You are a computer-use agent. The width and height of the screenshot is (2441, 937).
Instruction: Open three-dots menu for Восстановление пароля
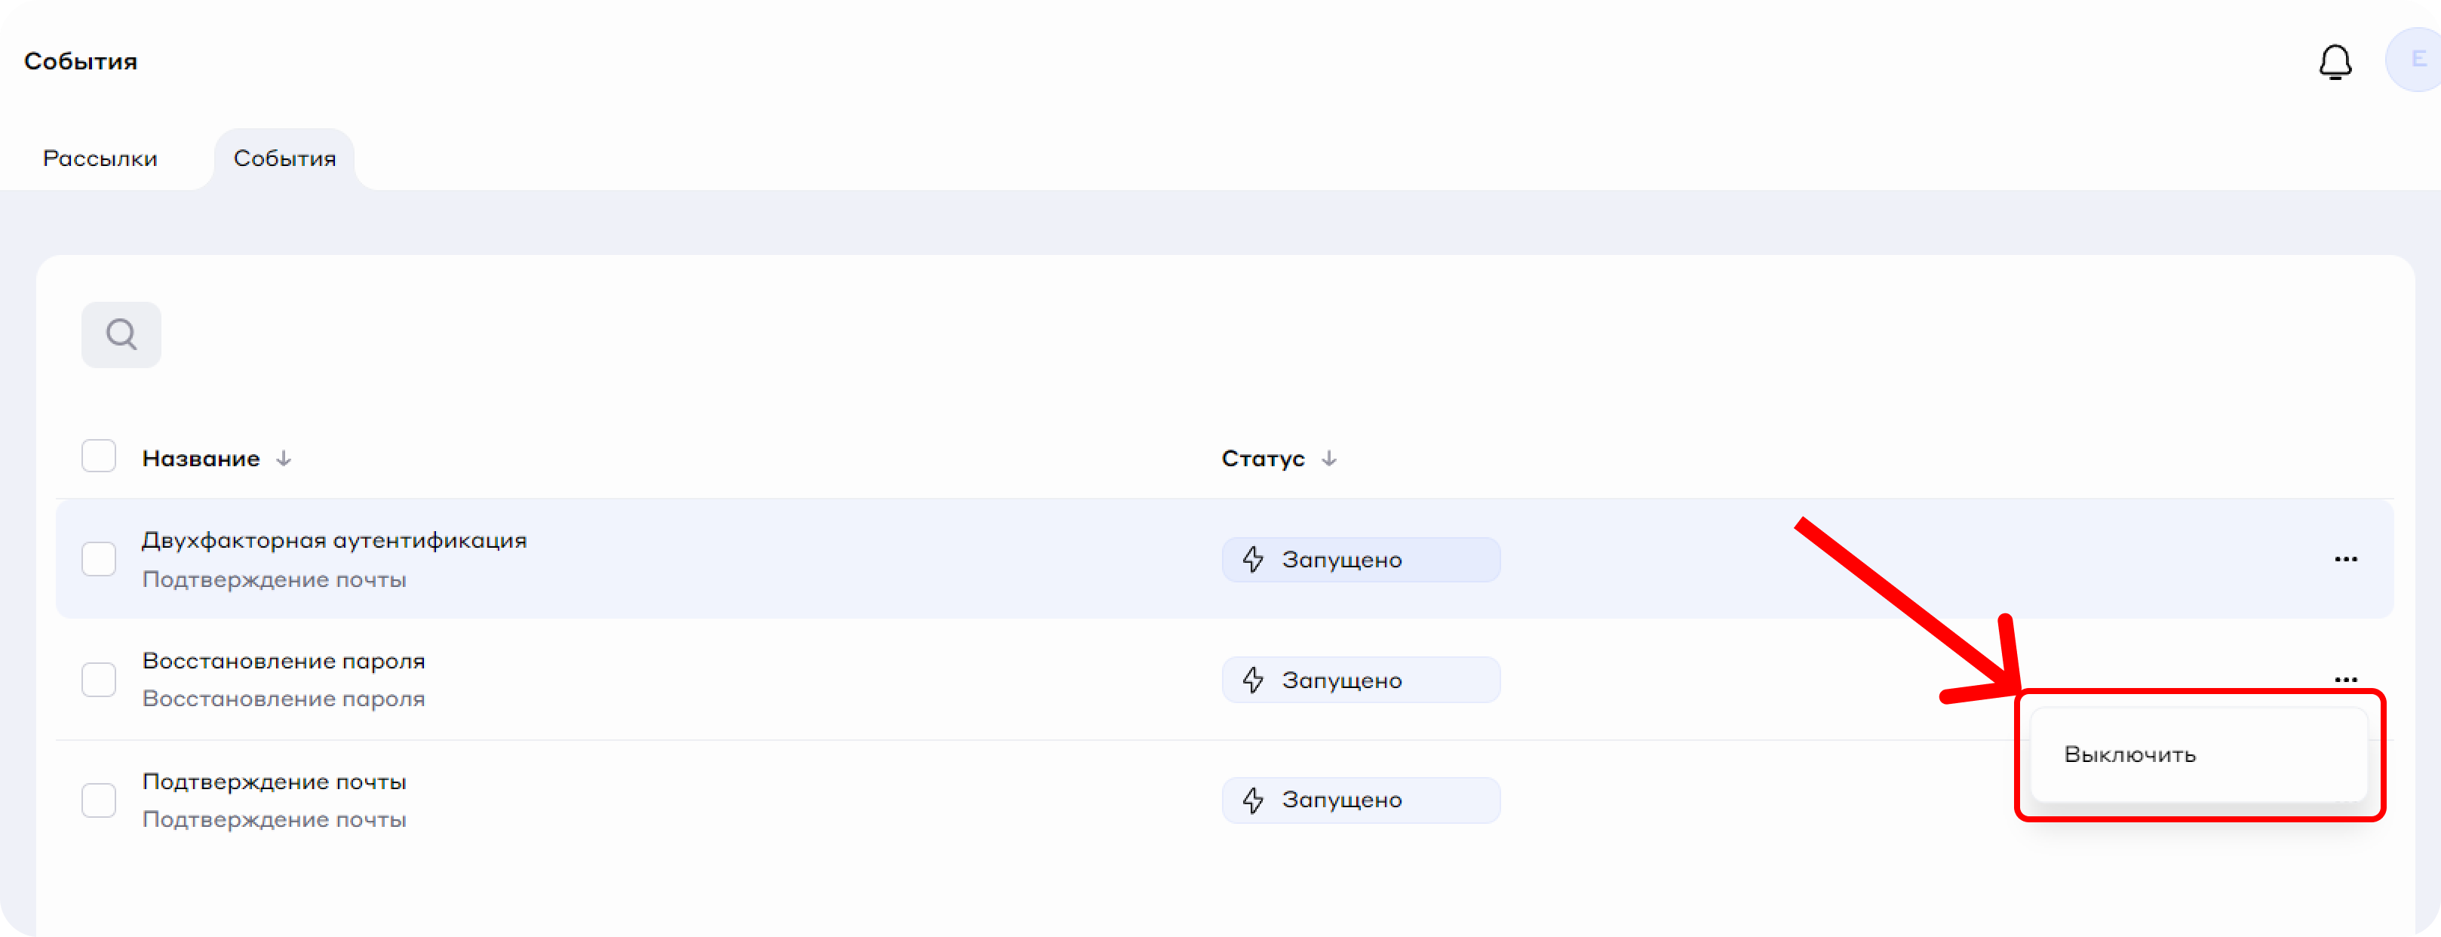pos(2345,679)
